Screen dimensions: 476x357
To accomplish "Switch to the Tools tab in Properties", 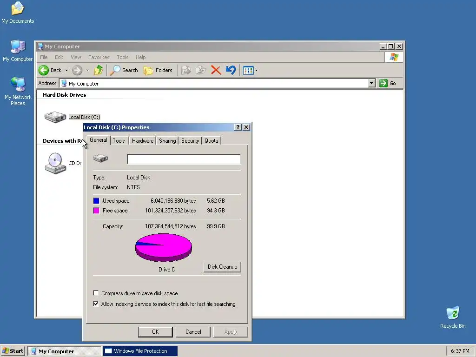I will pyautogui.click(x=119, y=140).
